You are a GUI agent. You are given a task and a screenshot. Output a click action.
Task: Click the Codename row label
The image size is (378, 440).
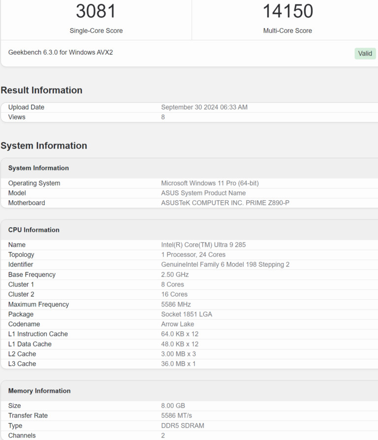coord(24,324)
